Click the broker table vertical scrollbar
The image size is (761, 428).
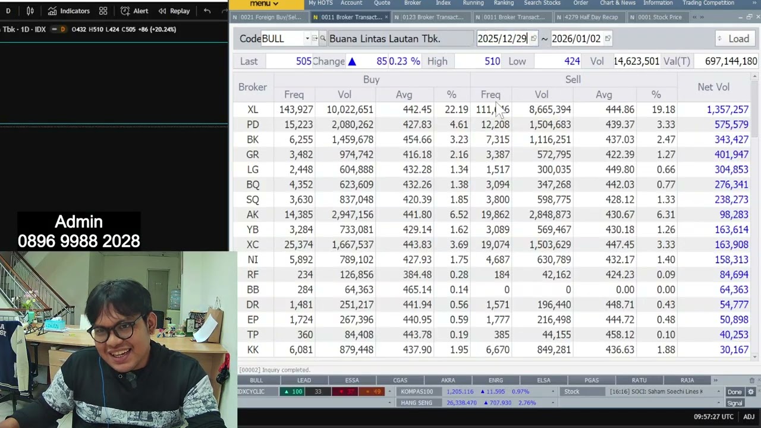[x=755, y=218]
